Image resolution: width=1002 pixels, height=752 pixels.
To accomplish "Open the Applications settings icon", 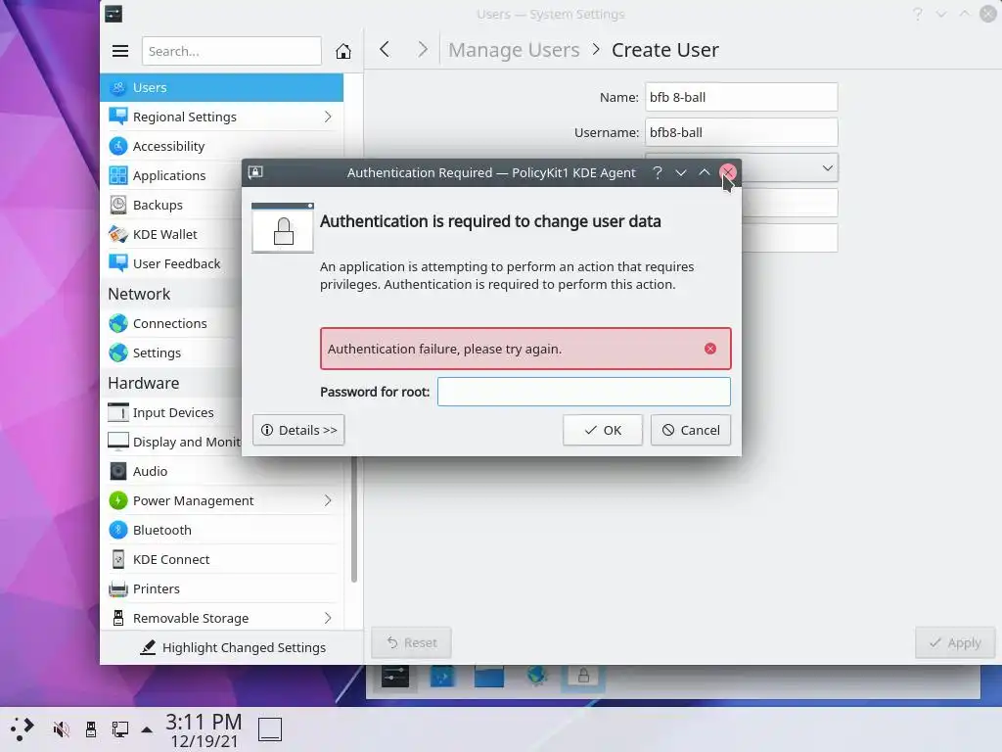I will (x=118, y=175).
